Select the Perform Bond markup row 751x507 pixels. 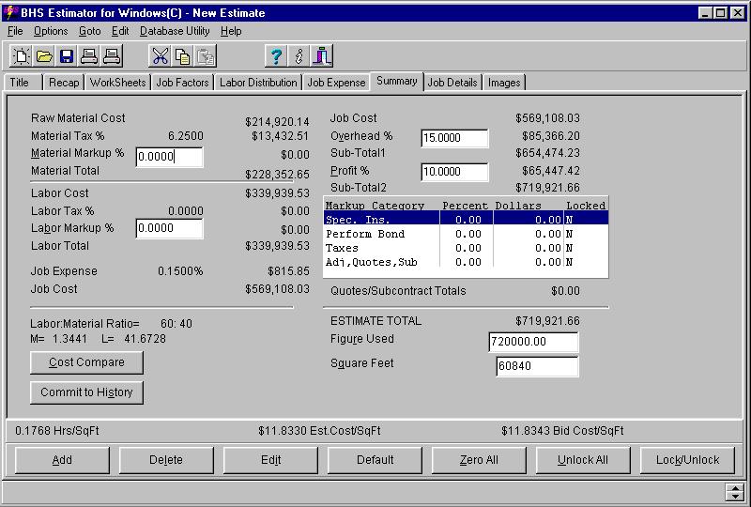pyautogui.click(x=466, y=234)
